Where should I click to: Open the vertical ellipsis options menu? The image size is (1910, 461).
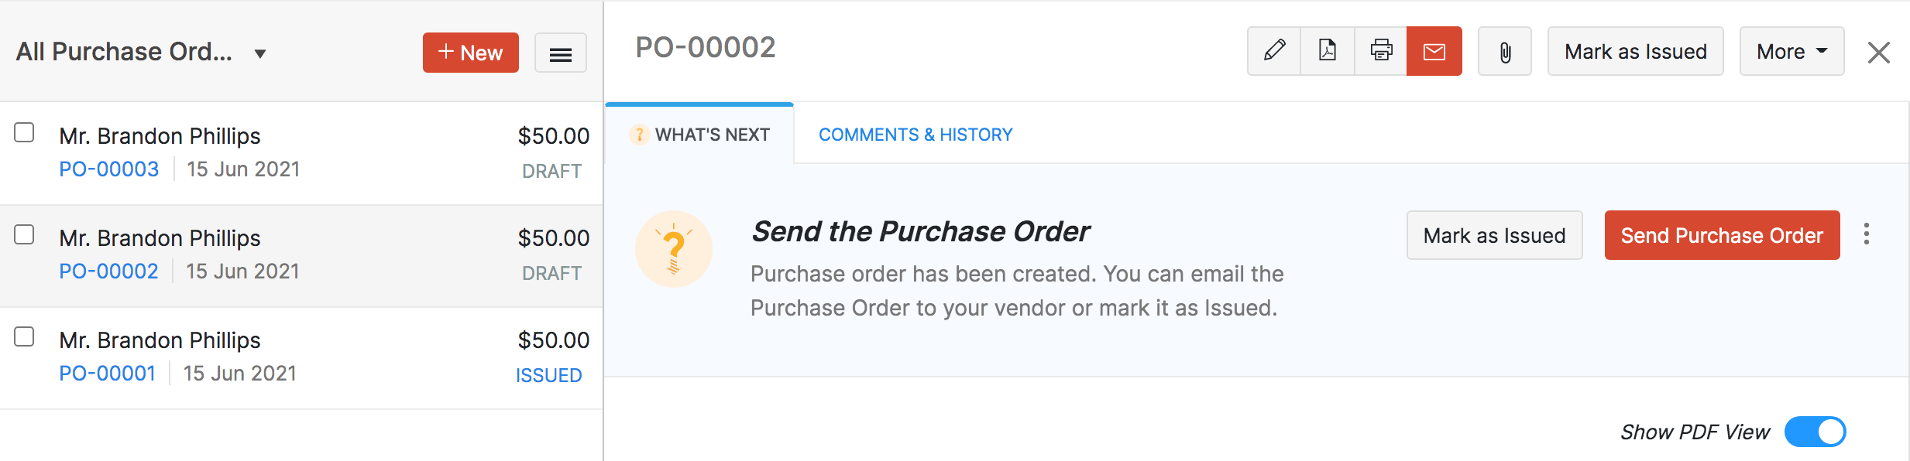click(x=1867, y=235)
